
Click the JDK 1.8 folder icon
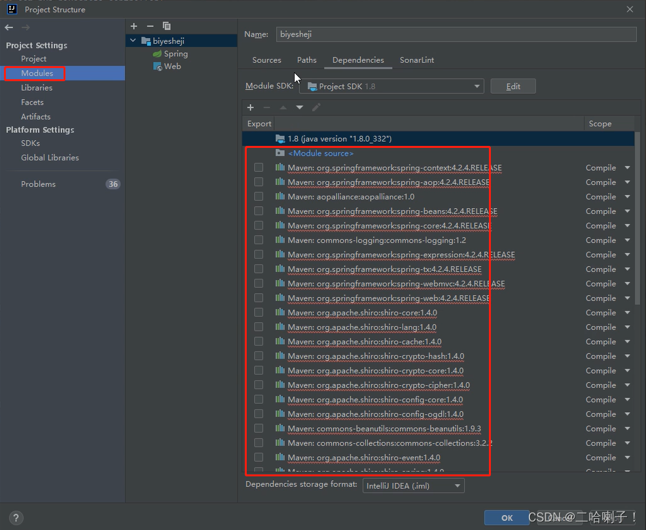[x=280, y=139]
